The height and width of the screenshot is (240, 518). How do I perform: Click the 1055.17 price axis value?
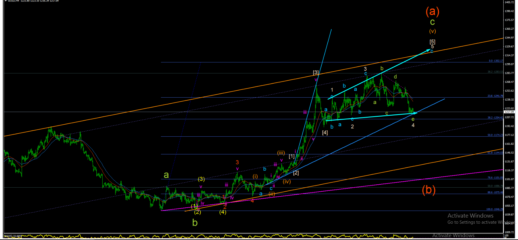[x=509, y=206]
